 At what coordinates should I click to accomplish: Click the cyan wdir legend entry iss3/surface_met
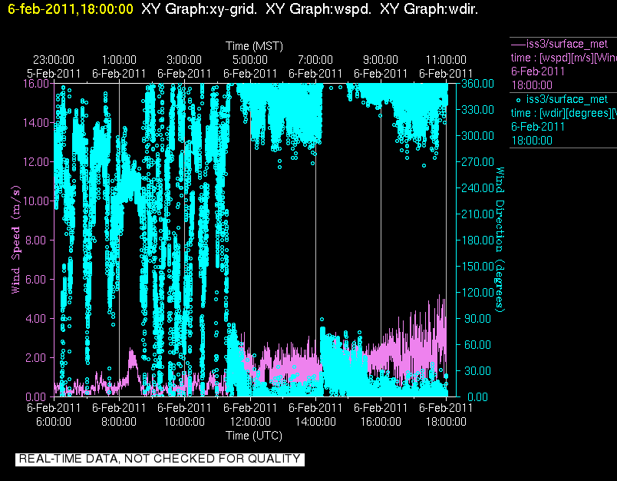(567, 99)
